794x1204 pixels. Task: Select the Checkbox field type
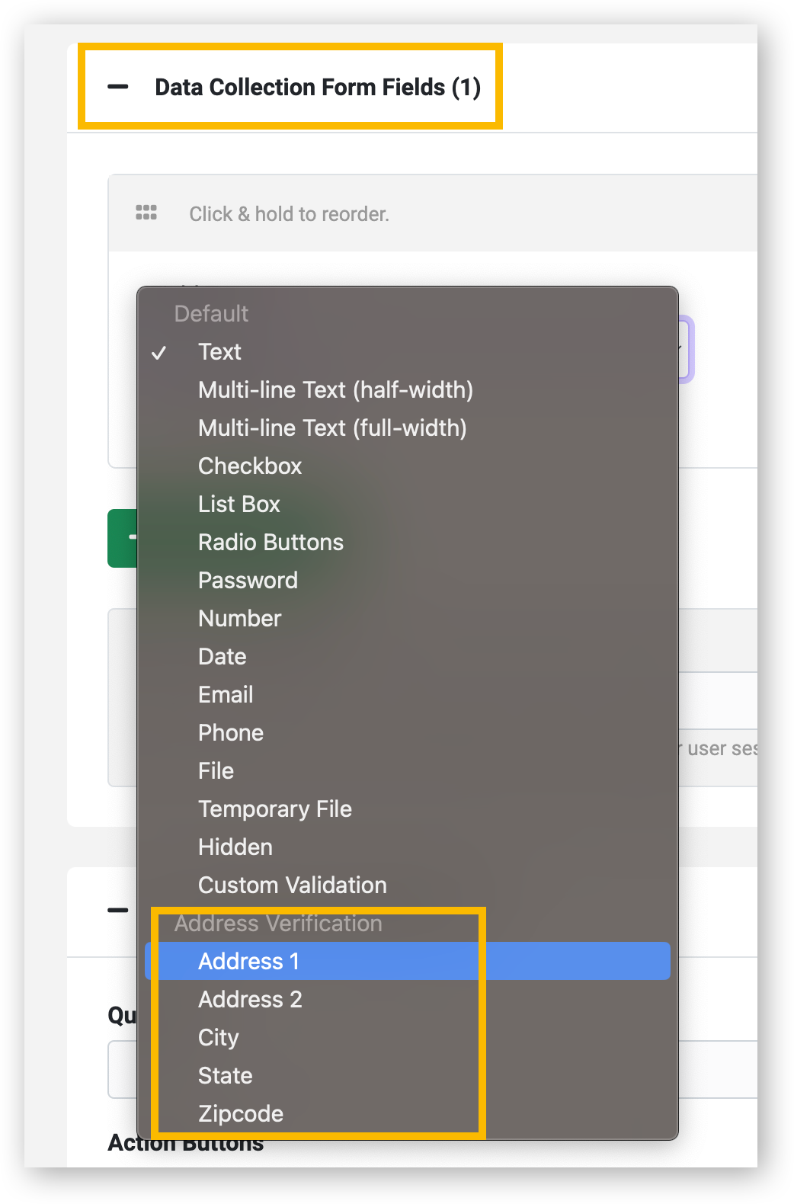(250, 466)
